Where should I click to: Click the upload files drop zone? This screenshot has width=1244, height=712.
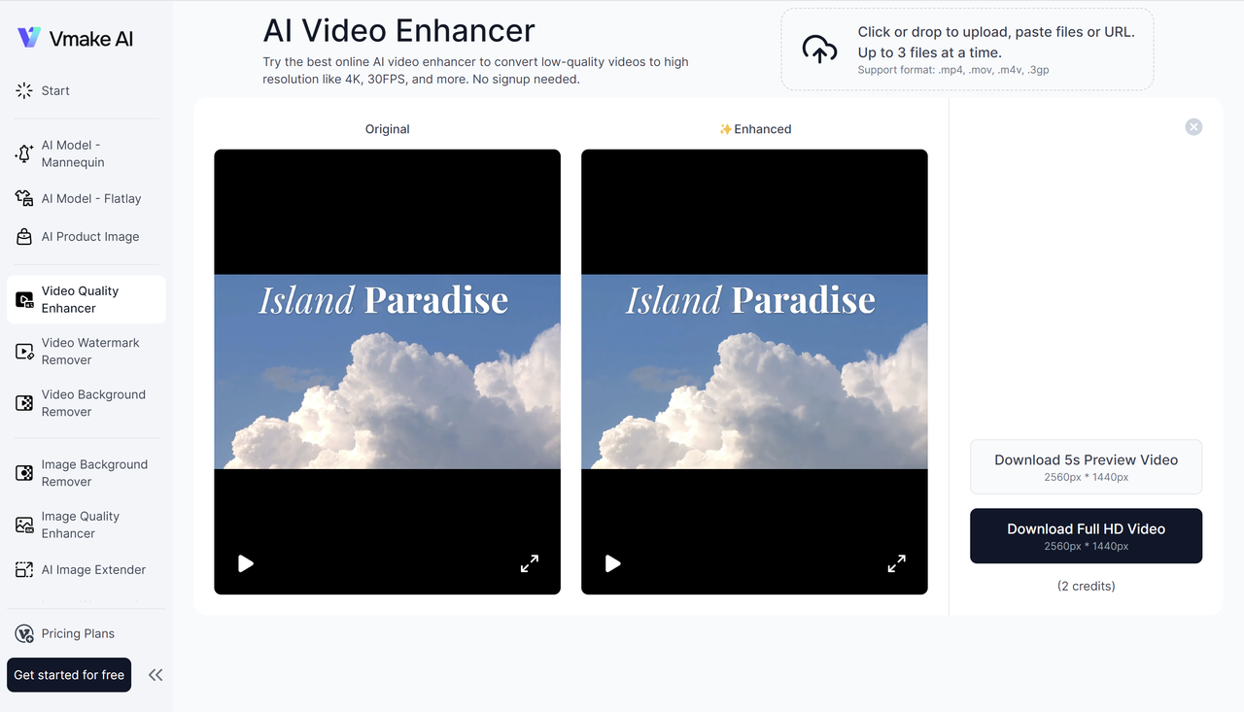[966, 49]
